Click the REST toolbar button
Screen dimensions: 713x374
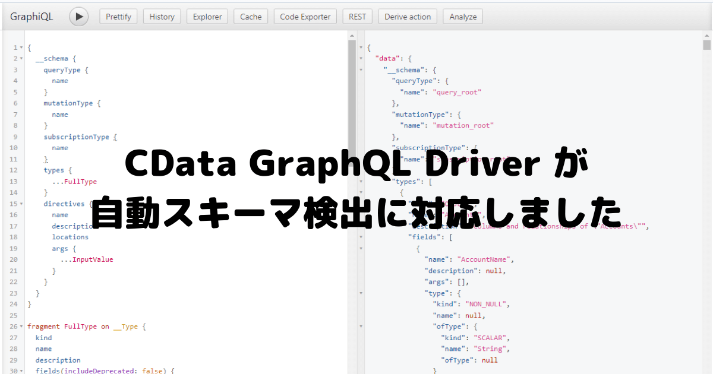(x=358, y=17)
